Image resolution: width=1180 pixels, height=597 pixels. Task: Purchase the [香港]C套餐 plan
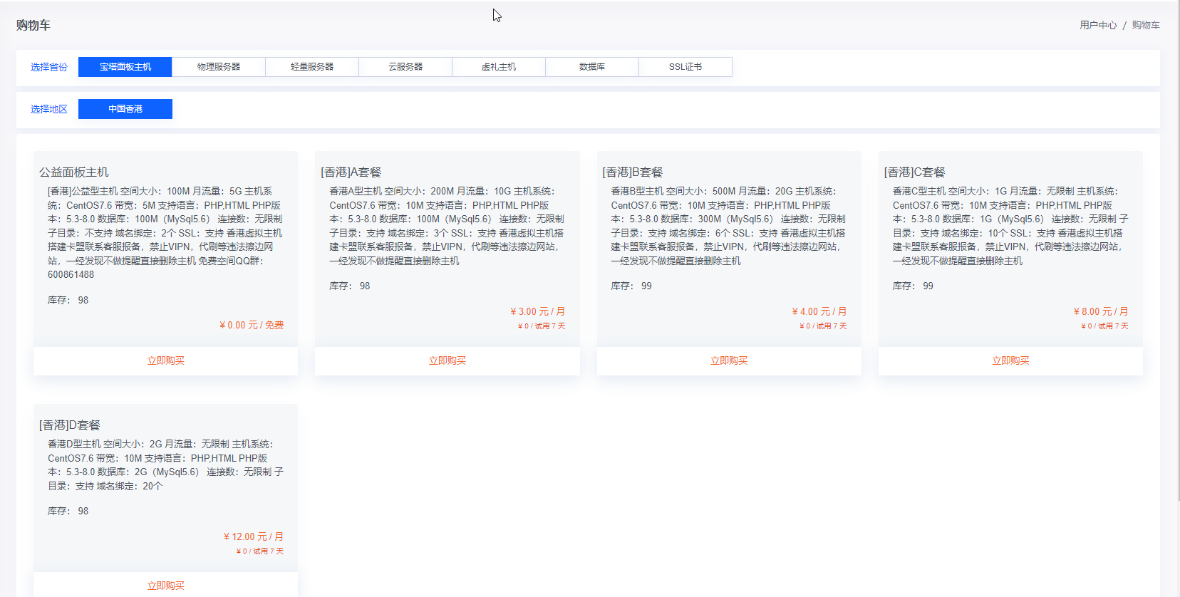(1010, 360)
